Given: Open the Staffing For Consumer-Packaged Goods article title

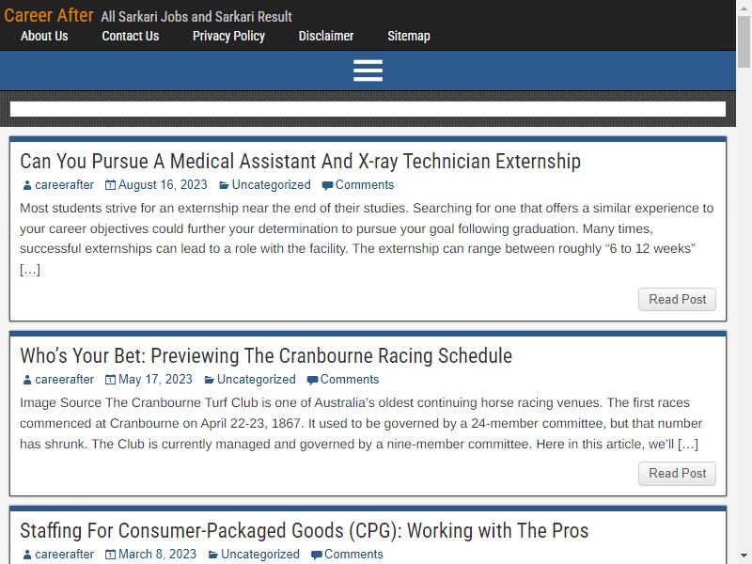Looking at the screenshot, I should pos(304,530).
